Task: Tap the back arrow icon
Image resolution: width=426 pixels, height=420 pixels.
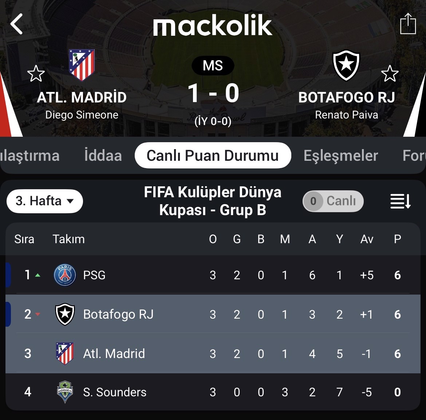Action: coord(17,24)
